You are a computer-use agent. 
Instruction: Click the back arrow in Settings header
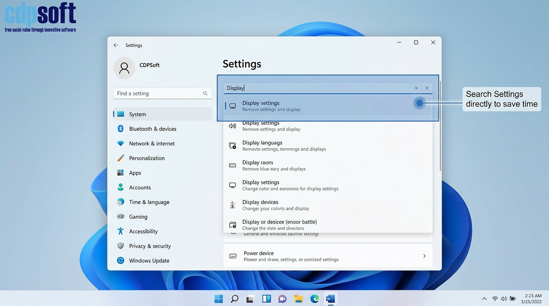pyautogui.click(x=116, y=45)
